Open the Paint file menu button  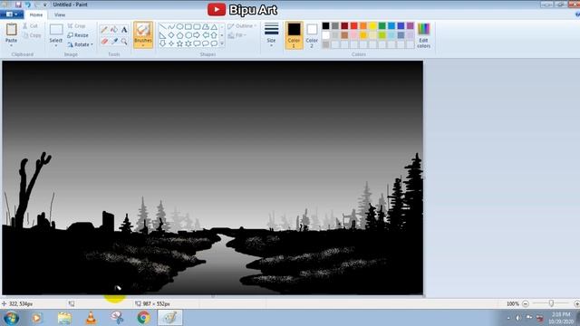12,14
